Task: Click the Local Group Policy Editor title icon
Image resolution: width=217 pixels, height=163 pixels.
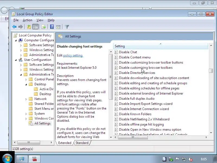Action: 13,14
